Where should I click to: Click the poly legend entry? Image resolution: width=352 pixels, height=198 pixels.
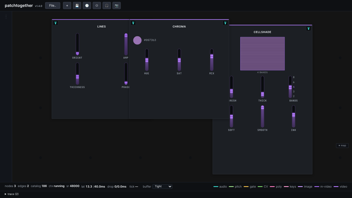point(276,187)
